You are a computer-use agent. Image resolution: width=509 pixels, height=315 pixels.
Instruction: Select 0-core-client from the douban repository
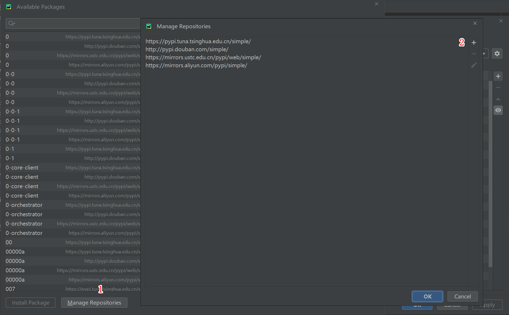(73, 177)
